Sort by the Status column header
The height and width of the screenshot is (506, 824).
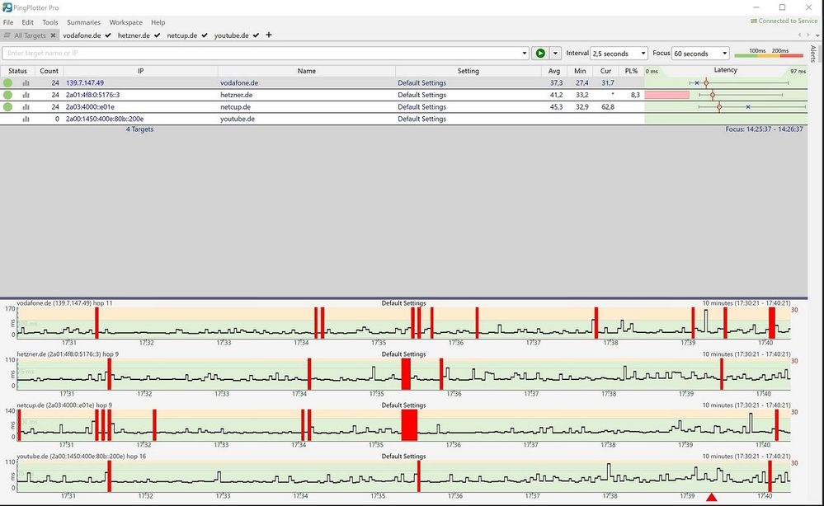pyautogui.click(x=17, y=71)
